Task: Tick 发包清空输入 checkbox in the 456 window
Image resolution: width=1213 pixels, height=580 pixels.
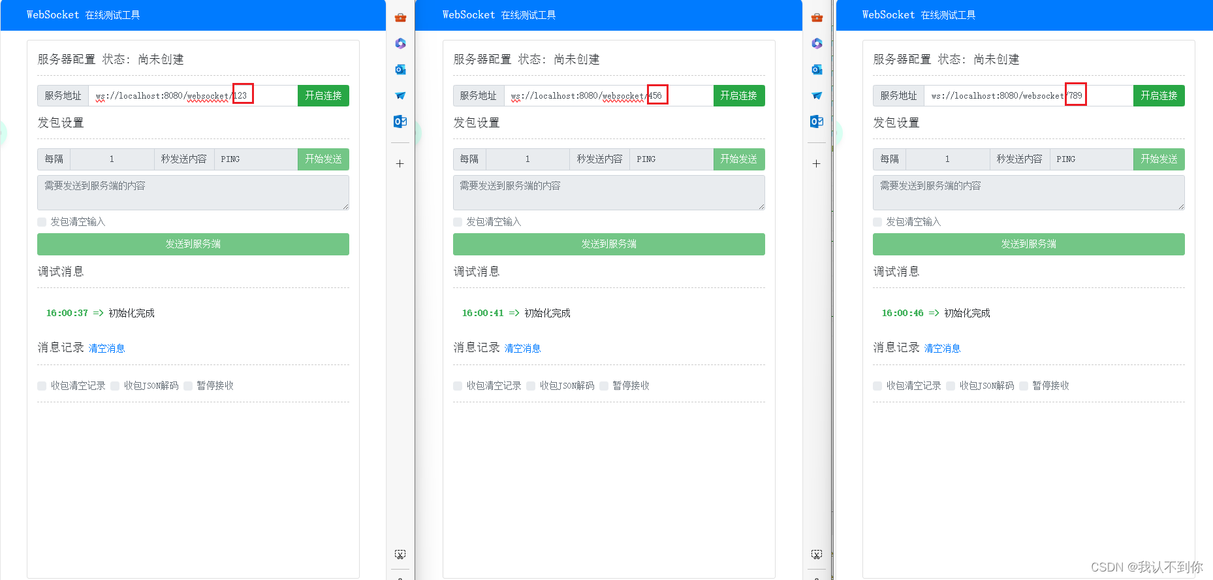Action: [458, 222]
